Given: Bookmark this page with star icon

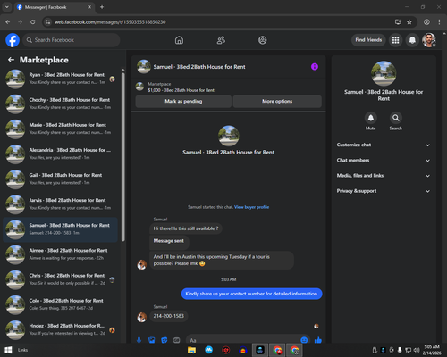Looking at the screenshot, I should click(x=409, y=22).
